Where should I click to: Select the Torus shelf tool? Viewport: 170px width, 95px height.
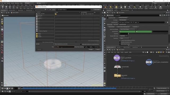click(14, 7)
